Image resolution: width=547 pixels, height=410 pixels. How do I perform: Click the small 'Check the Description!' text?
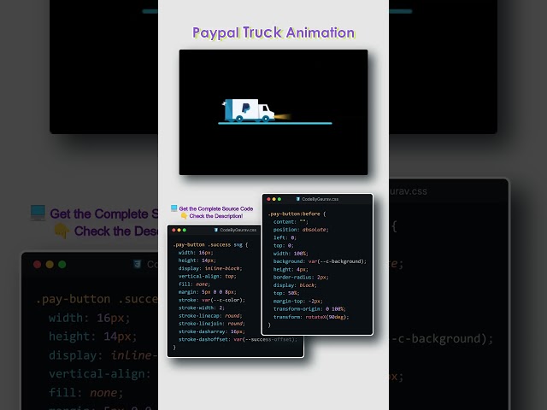click(216, 216)
